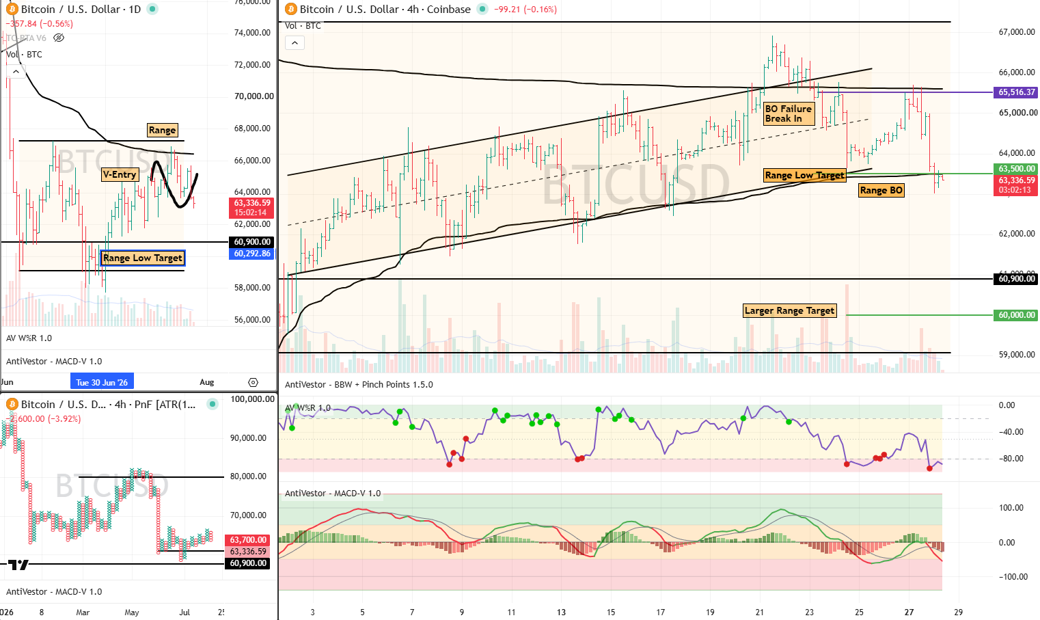This screenshot has height=620, width=1040.
Task: Select the Range Low Target label on the 1D chart
Action: 143,258
